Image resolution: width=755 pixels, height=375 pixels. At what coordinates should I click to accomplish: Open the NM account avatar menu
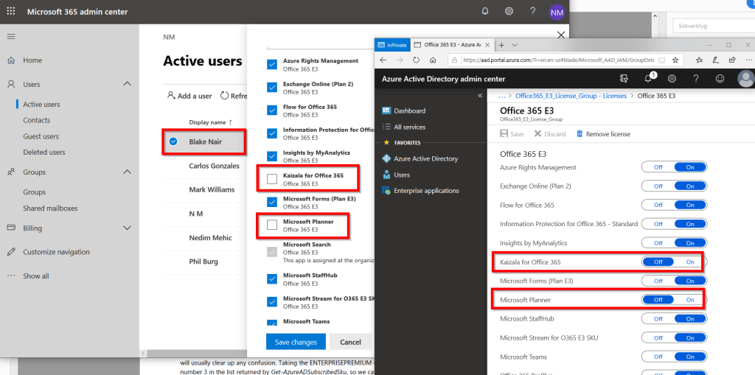point(557,12)
